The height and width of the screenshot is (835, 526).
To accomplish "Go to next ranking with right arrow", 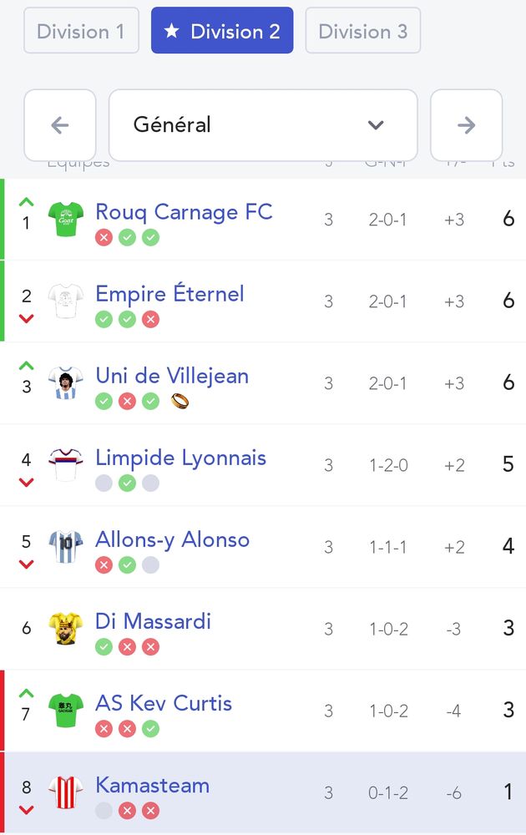I will click(466, 125).
